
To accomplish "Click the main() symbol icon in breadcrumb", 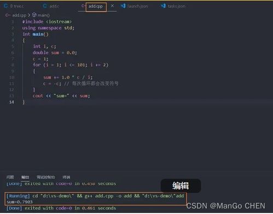I will (x=34, y=15).
